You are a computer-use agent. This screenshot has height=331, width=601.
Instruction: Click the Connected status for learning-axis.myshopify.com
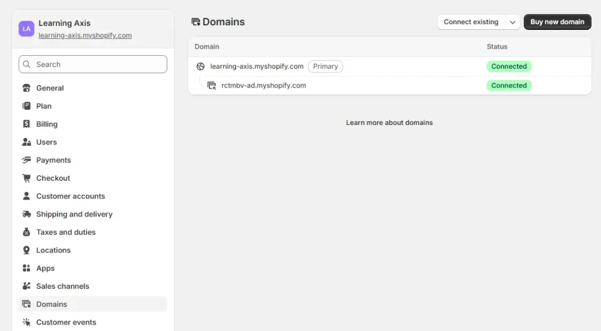(509, 66)
